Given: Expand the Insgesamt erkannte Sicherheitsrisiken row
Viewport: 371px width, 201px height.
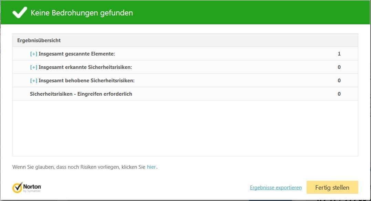Looking at the screenshot, I should (34, 67).
